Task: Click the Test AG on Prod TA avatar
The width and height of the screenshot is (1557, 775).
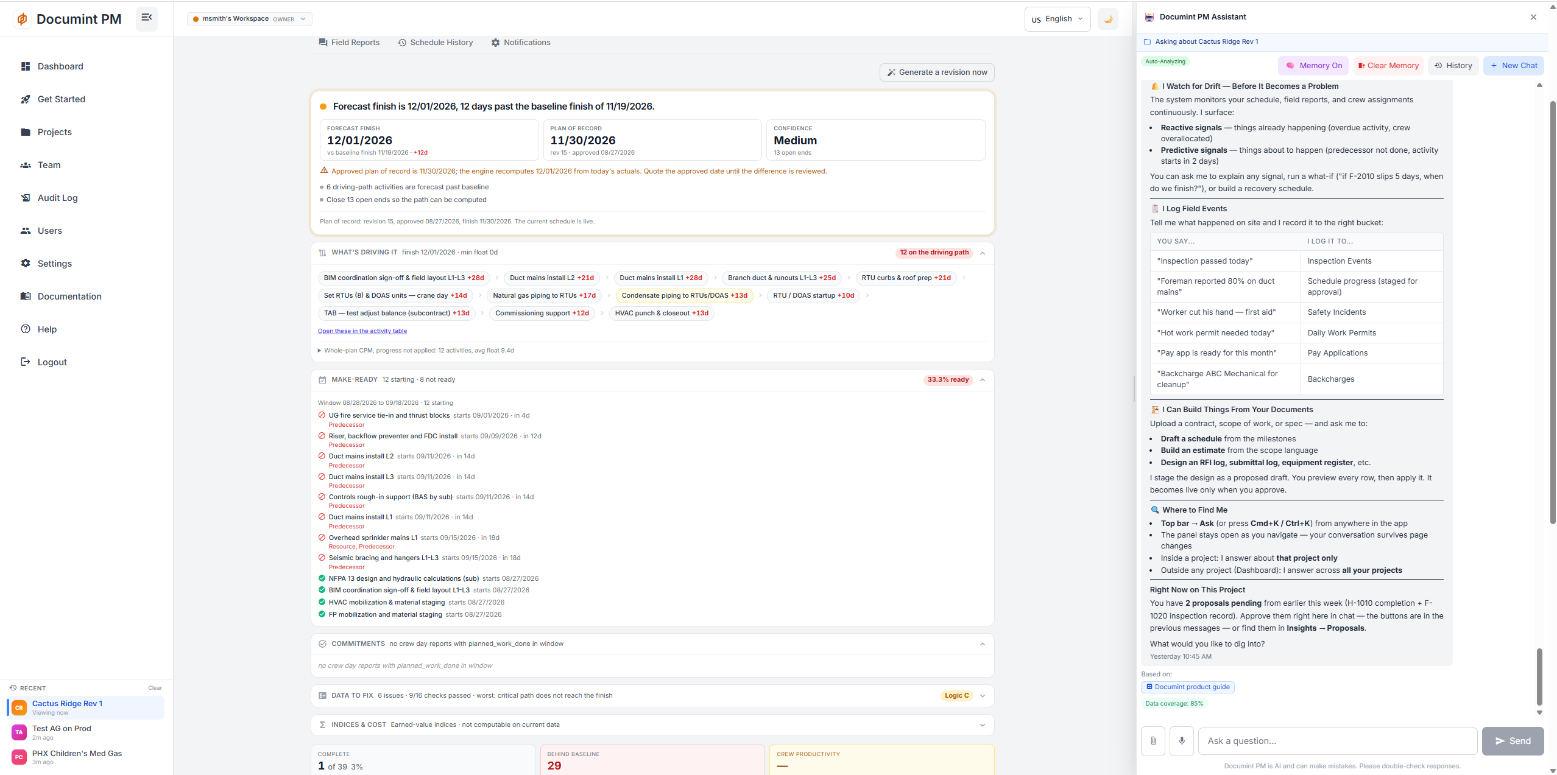Action: tap(19, 732)
